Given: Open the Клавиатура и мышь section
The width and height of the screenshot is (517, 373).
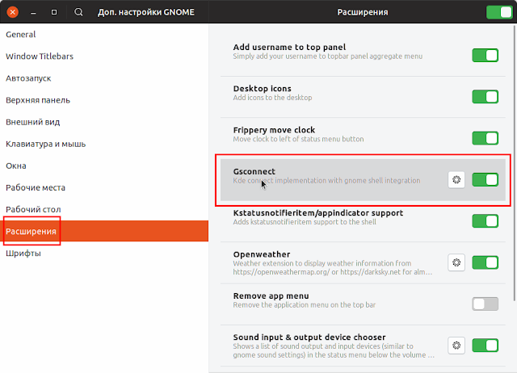Looking at the screenshot, I should tap(104, 144).
